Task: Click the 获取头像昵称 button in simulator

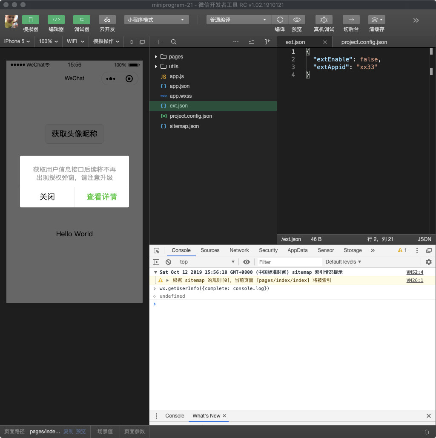Action: pos(75,134)
